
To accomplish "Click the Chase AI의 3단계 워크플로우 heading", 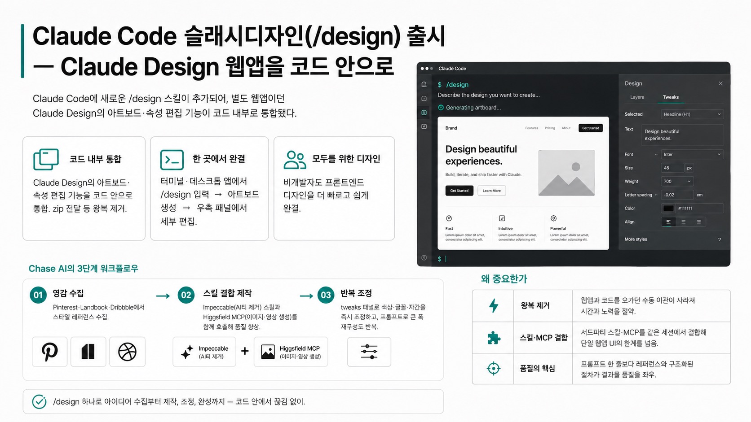I will click(83, 269).
